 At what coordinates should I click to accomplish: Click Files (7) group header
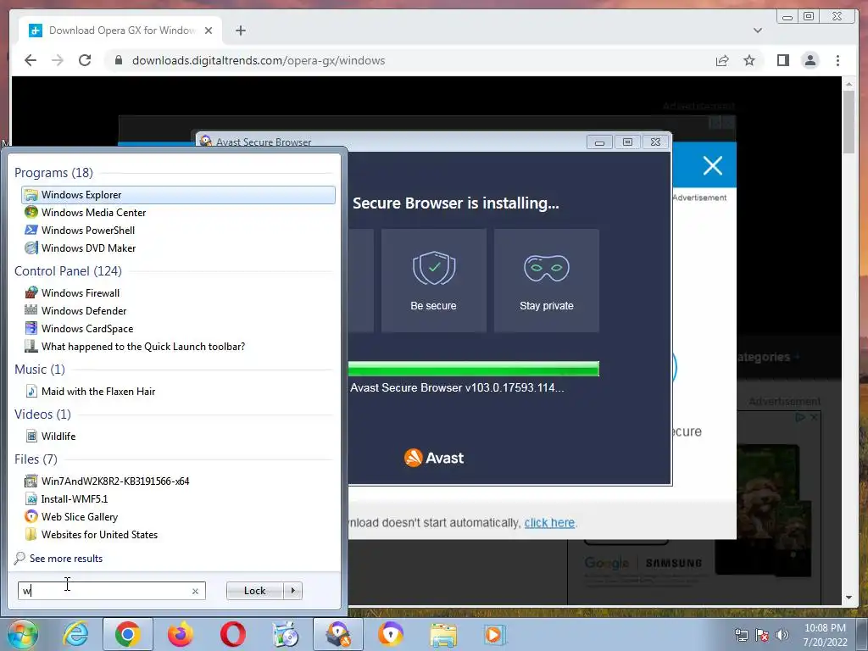coord(36,459)
